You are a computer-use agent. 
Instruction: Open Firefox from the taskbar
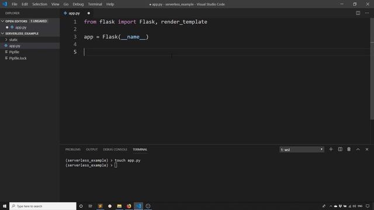tap(129, 206)
